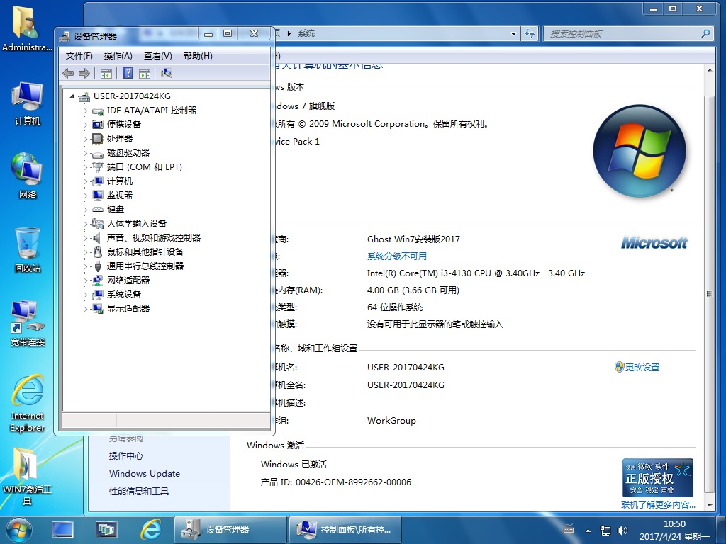Screen dimensions: 726x544
Task: Click the network icon in system tray
Action: [605, 530]
